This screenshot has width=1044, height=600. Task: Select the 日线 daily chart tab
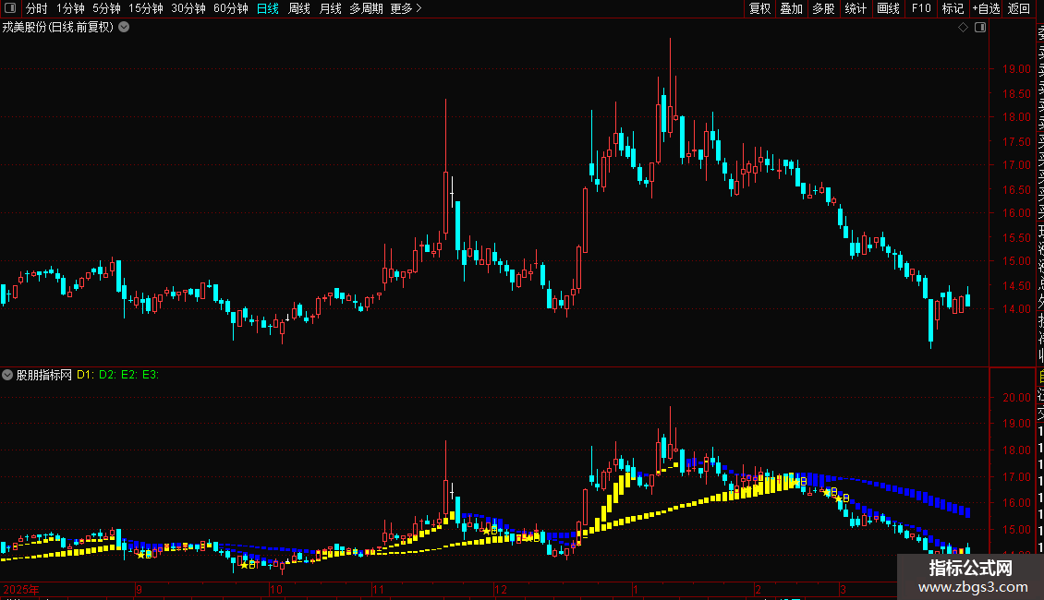(x=268, y=8)
